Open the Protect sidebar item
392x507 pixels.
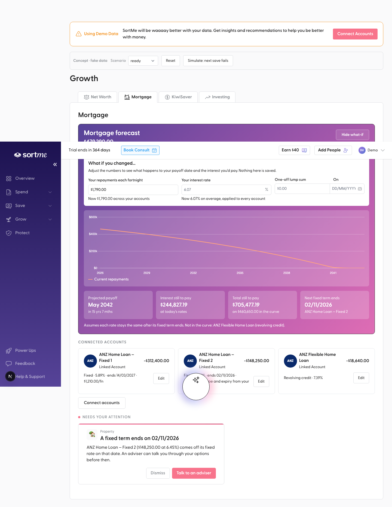pyautogui.click(x=22, y=233)
